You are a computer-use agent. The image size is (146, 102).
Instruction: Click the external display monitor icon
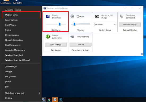coord(122,16)
